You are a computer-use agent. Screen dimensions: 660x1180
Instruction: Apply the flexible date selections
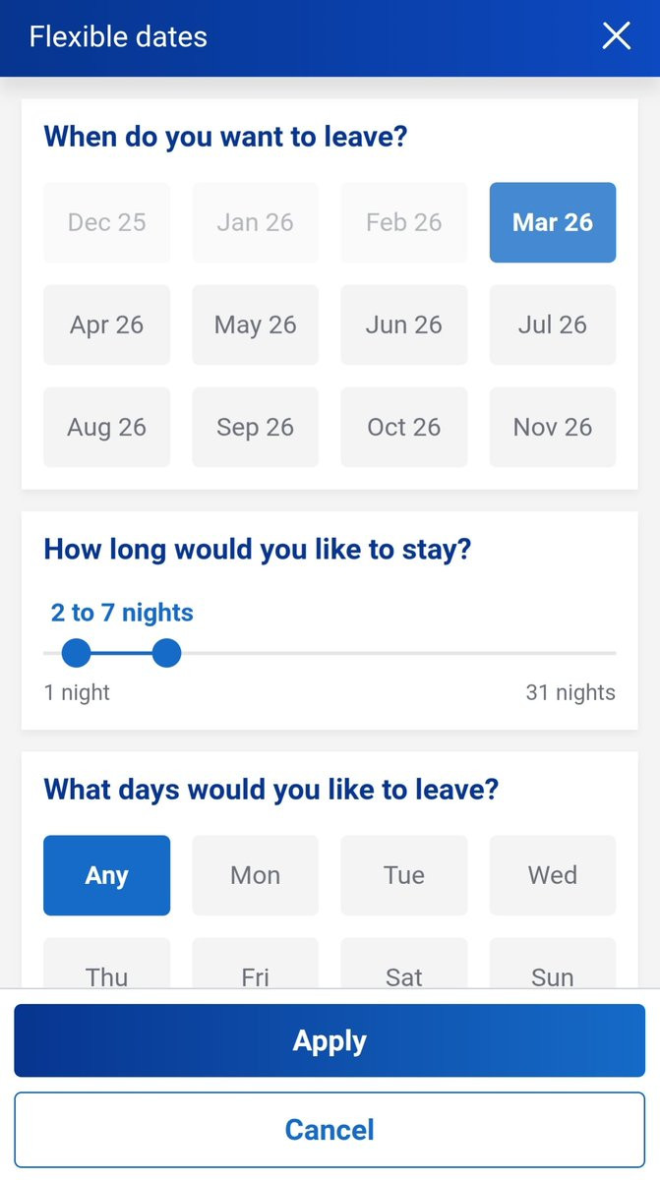pyautogui.click(x=330, y=1040)
